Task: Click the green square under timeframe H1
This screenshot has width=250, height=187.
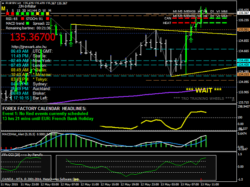Action: pyautogui.click(x=28, y=14)
